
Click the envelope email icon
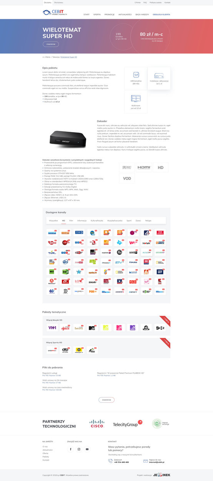pyautogui.click(x=146, y=461)
